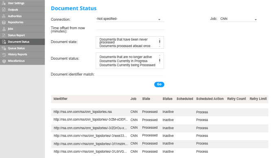
Task: Select 'Documents Currently in Progress' option
Action: pyautogui.click(x=123, y=61)
